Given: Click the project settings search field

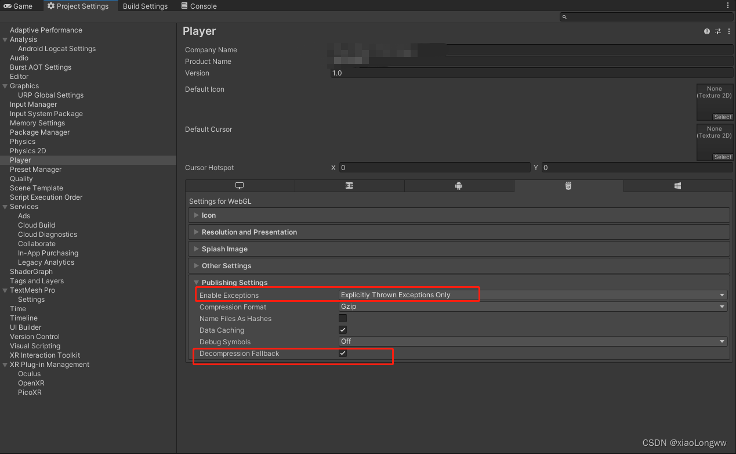Looking at the screenshot, I should click(646, 17).
